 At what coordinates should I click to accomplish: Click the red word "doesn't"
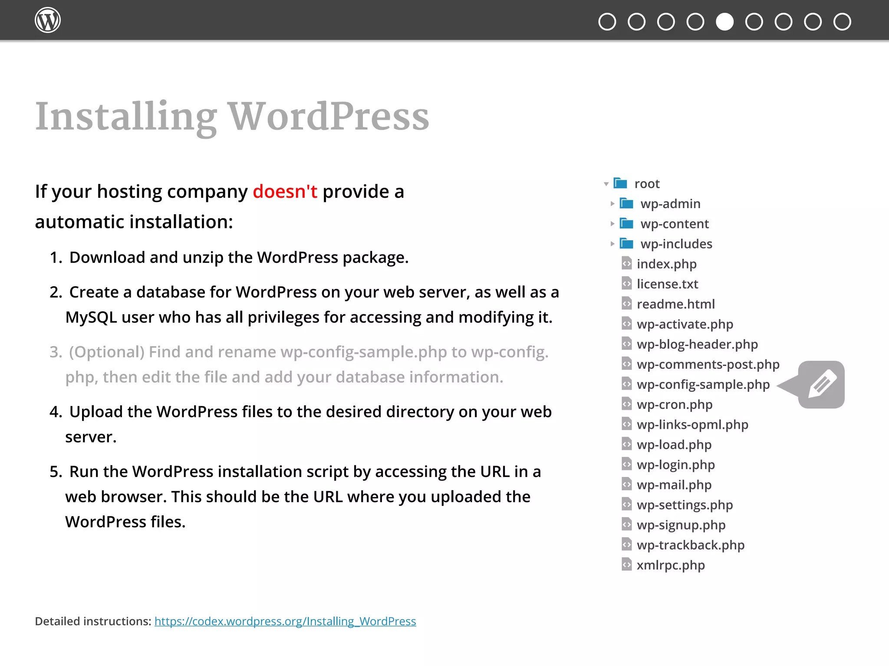click(x=285, y=191)
